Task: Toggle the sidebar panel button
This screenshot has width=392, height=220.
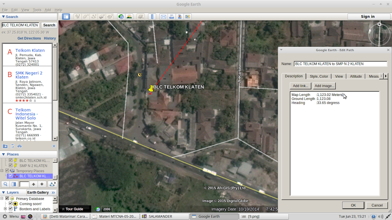Action: [66, 17]
